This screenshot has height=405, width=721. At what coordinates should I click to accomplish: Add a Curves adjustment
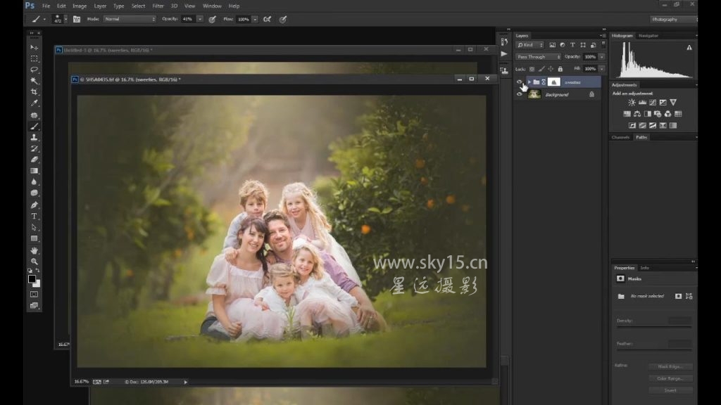point(653,103)
